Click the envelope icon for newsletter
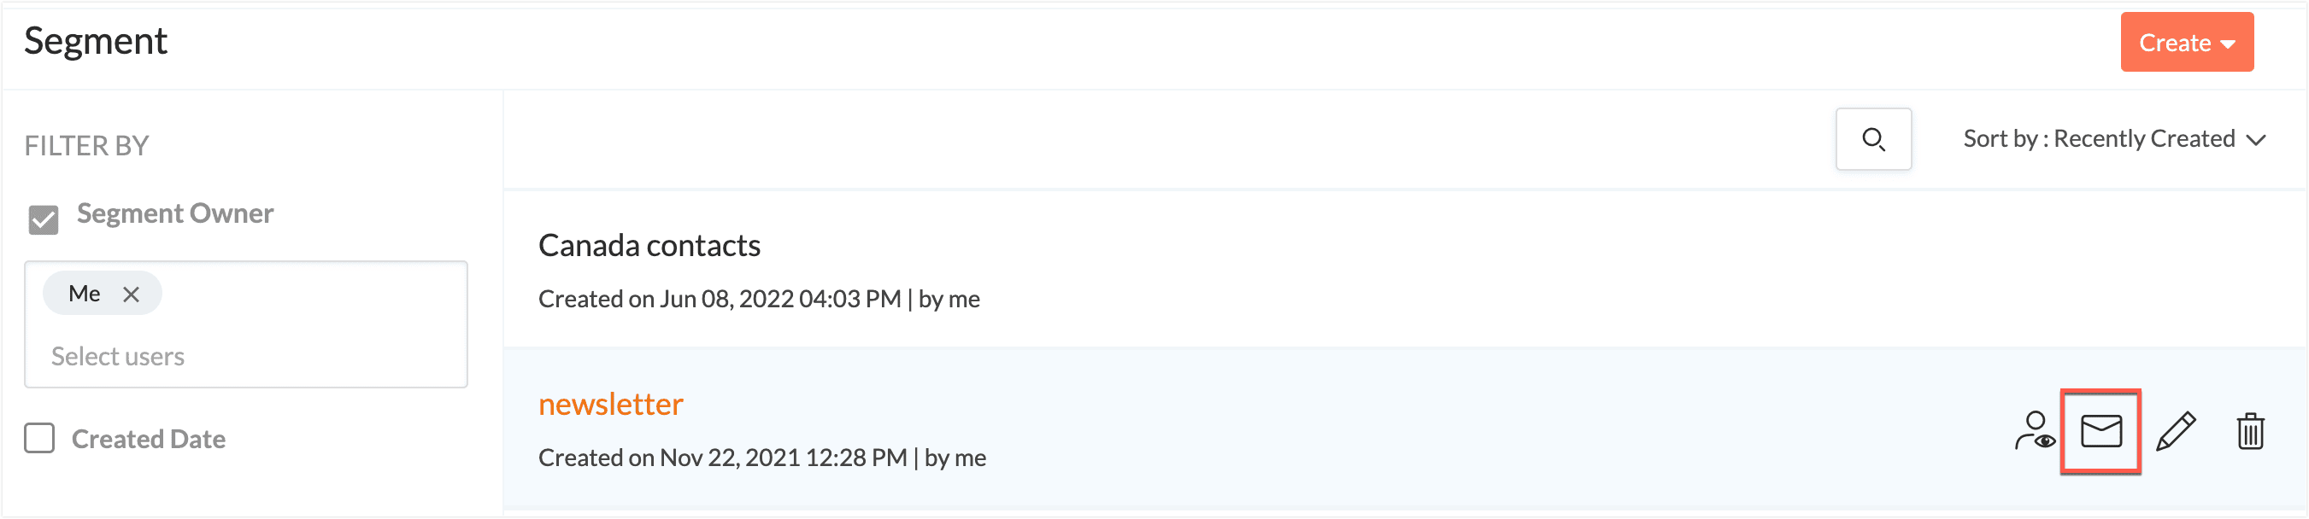Viewport: 2309px width, 519px height. pos(2100,431)
